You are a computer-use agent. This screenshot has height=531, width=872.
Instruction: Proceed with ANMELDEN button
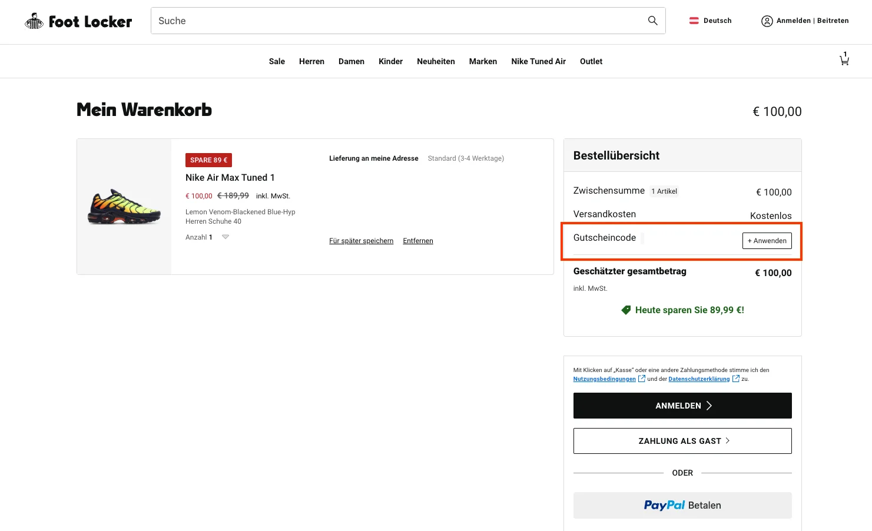pos(682,406)
